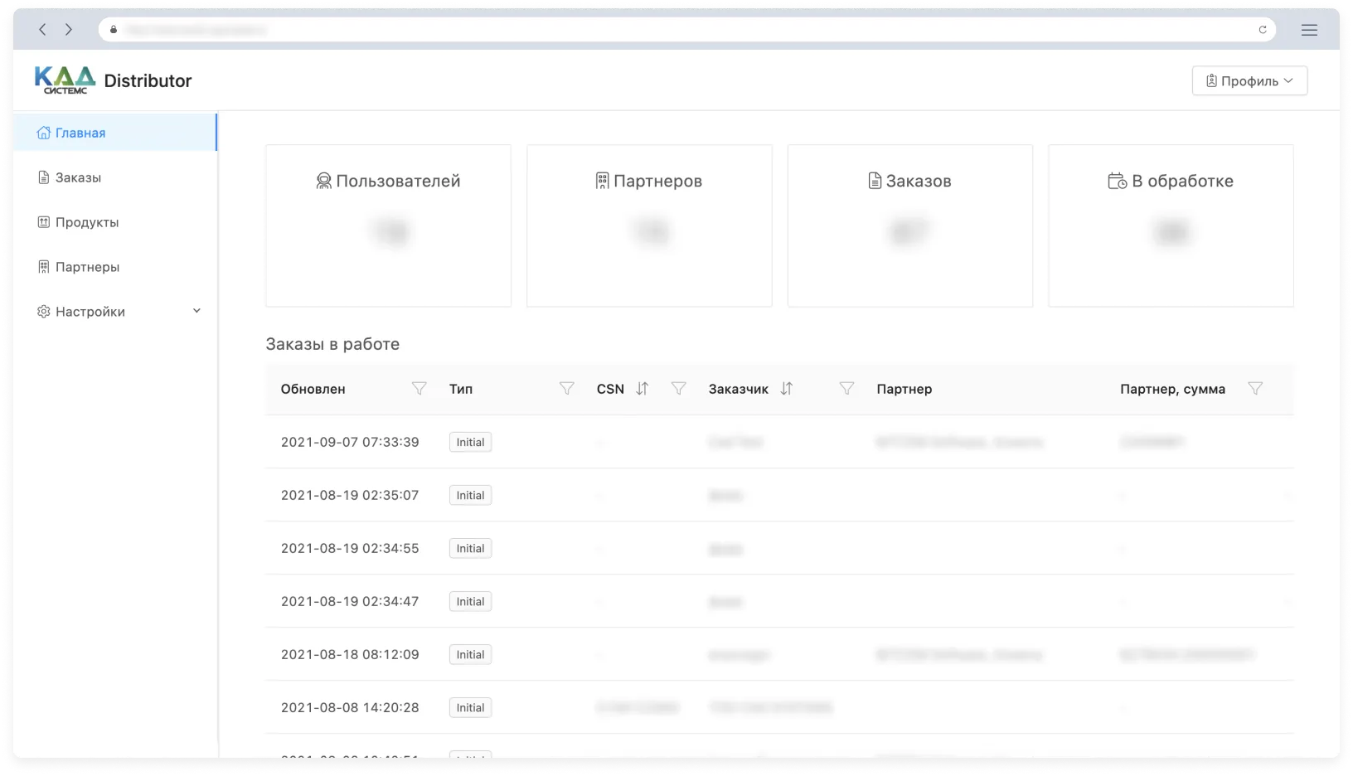Click the users icon on Пользователей card

coord(323,180)
